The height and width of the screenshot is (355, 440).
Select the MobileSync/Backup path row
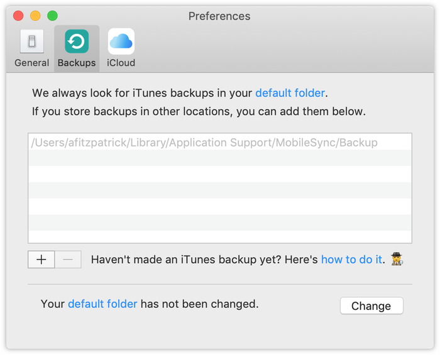point(204,143)
